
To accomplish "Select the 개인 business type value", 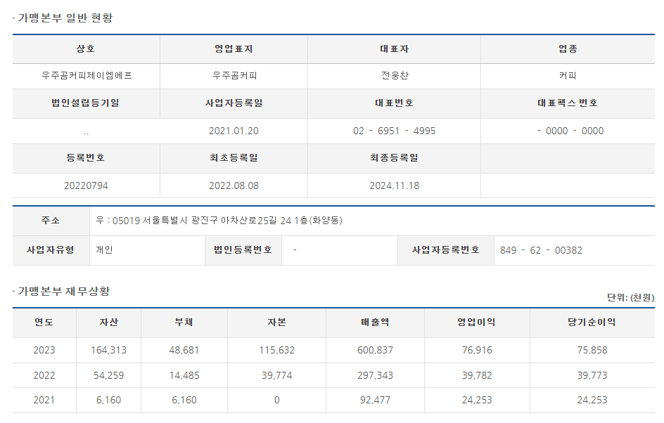I will 104,250.
